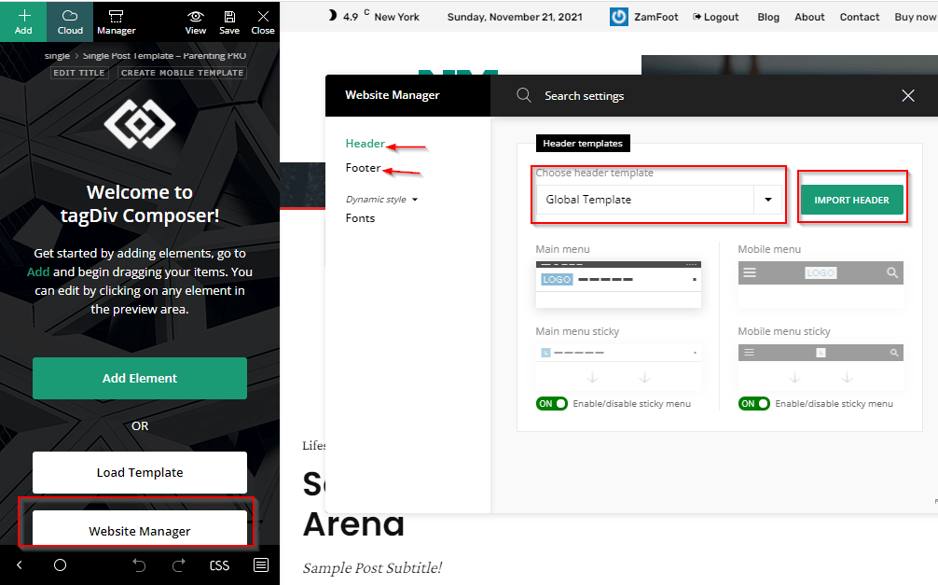
Task: Click the Add plus icon
Action: [x=23, y=16]
